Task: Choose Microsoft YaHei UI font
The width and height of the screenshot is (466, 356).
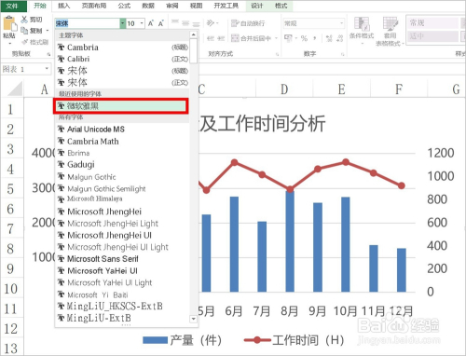Action: point(123,271)
